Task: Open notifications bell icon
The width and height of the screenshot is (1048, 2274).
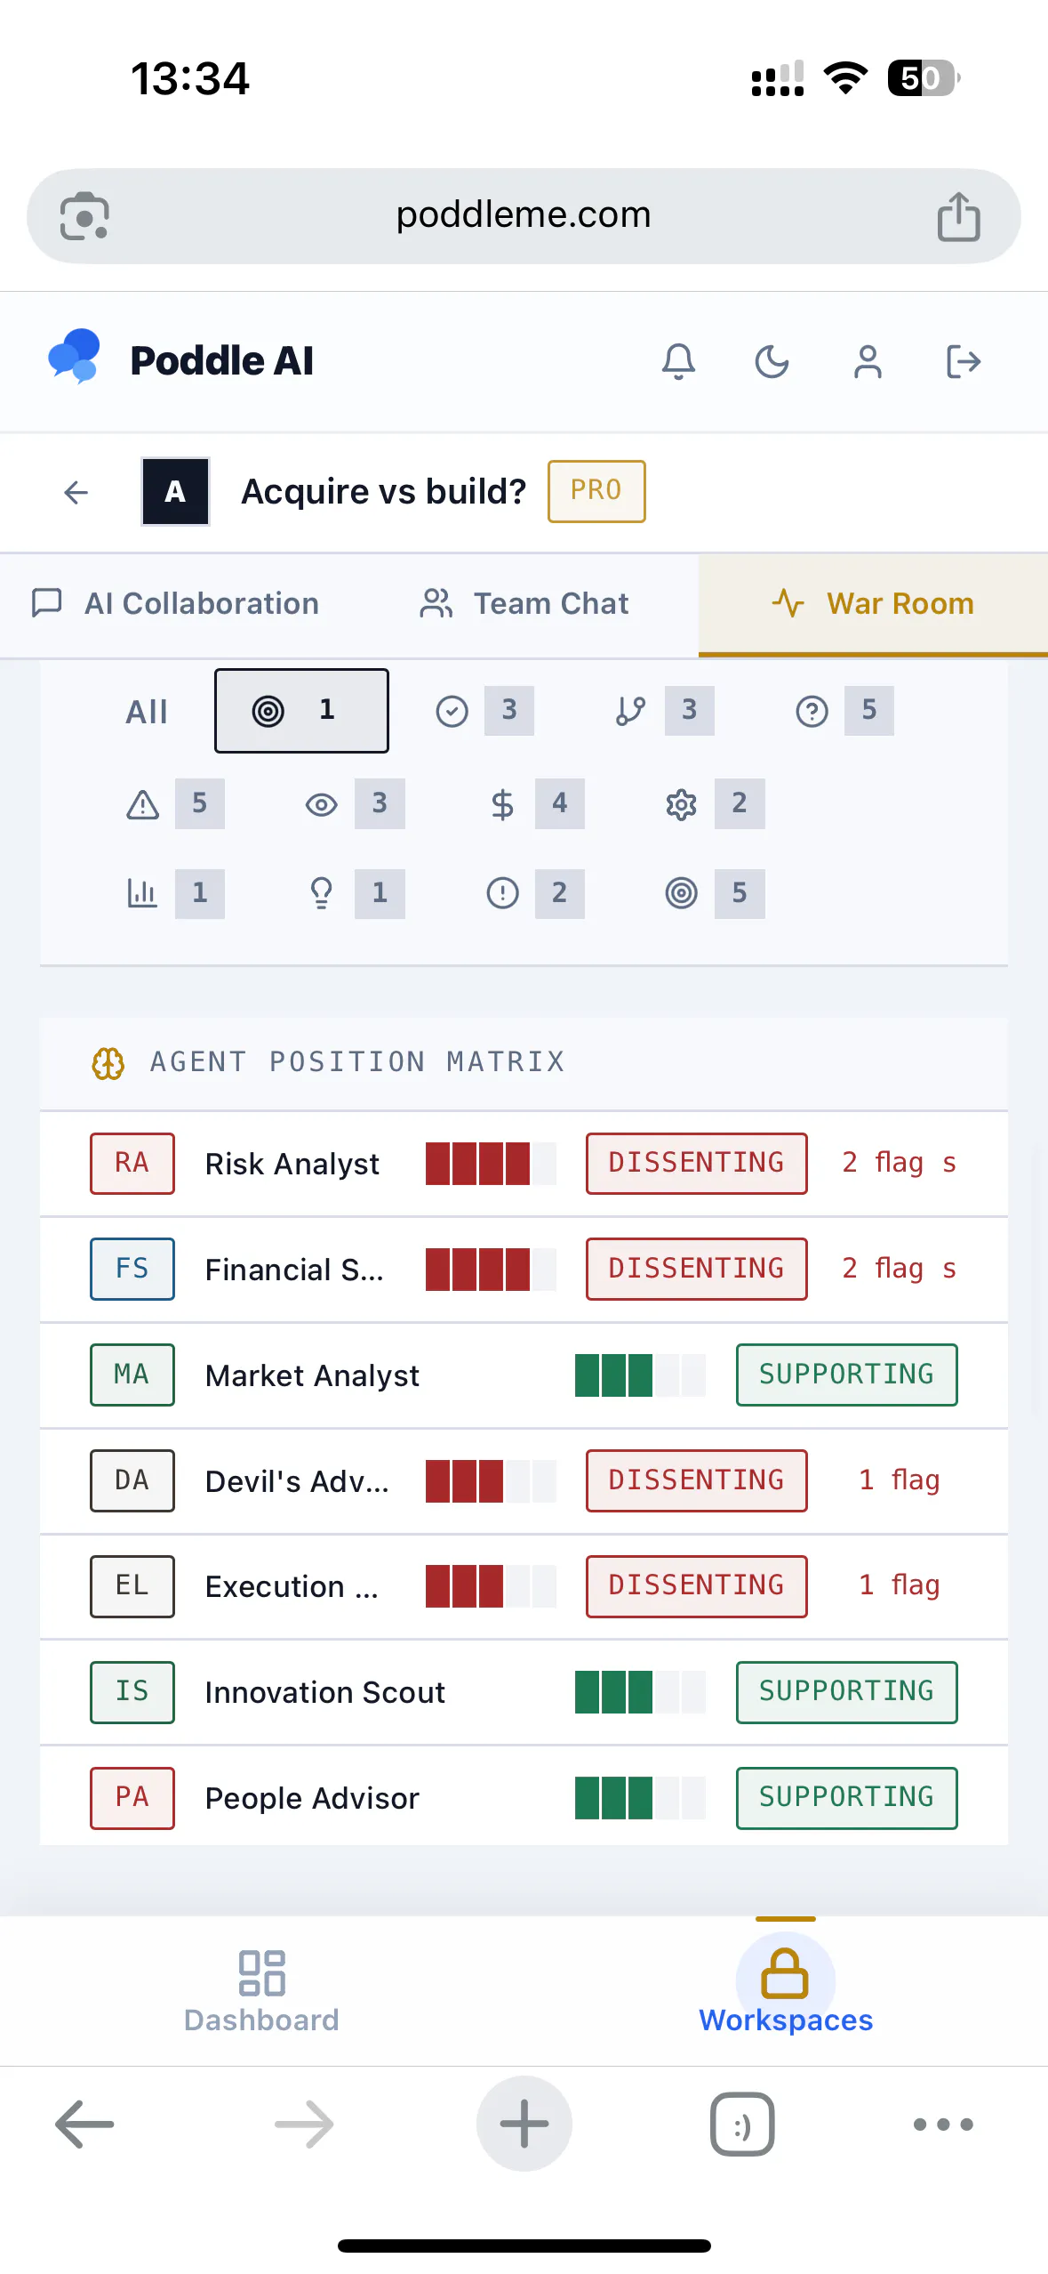Action: coord(678,362)
